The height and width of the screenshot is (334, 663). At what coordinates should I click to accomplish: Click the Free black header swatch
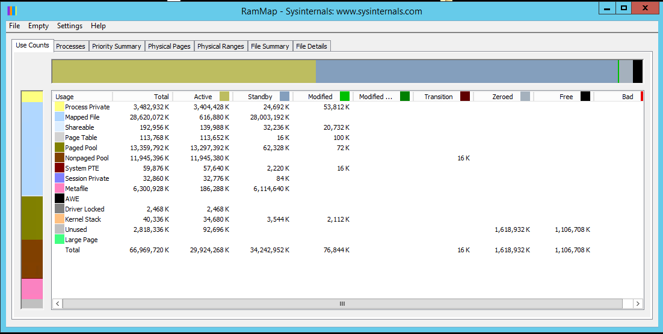585,96
